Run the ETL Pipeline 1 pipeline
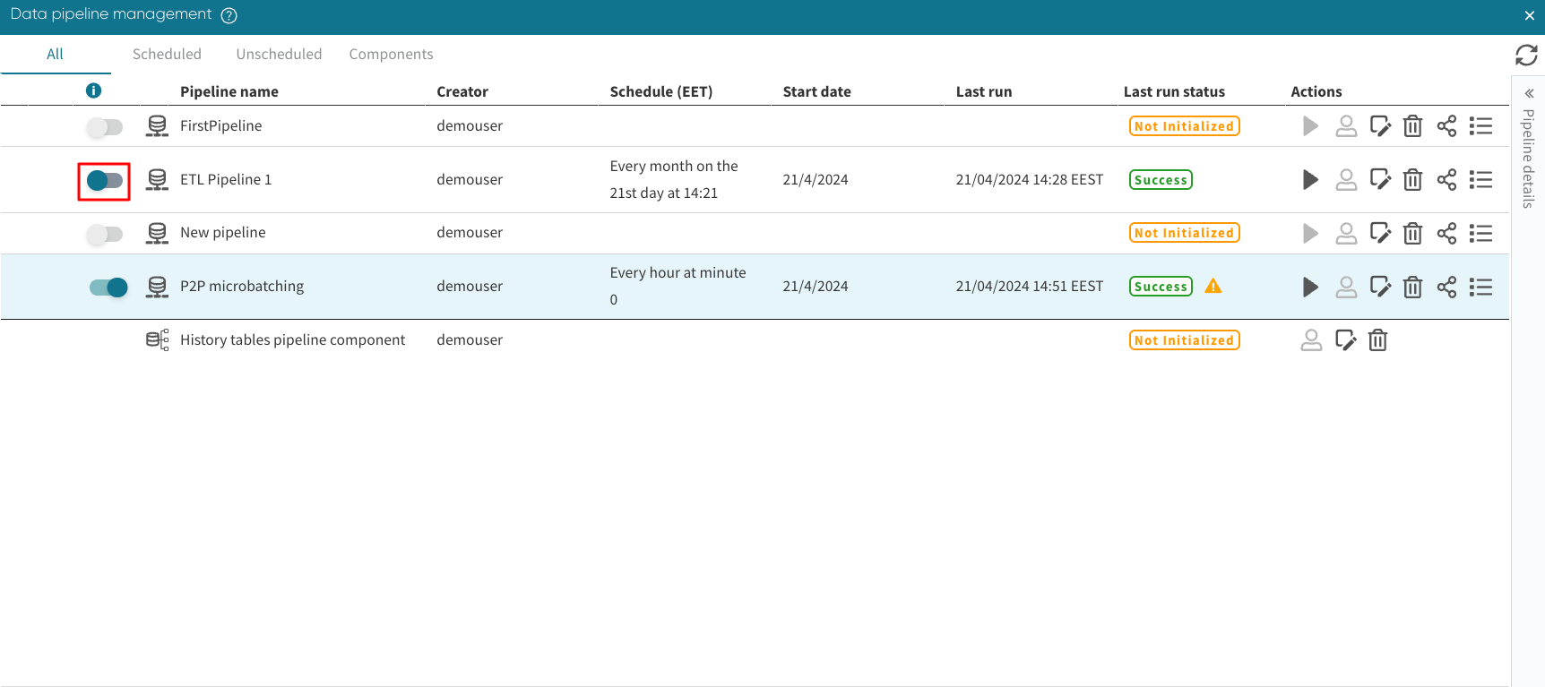Viewport: 1545px width, 687px height. 1310,180
